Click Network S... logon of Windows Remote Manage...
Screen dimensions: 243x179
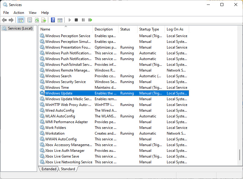click(176, 70)
